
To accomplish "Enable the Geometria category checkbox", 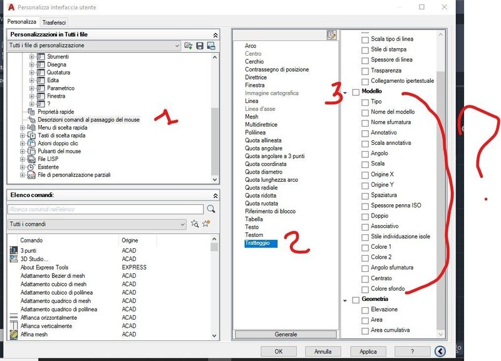I will click(356, 300).
